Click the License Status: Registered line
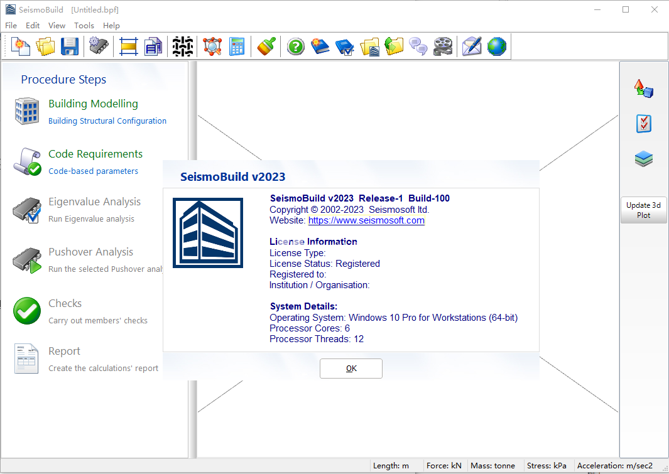Image resolution: width=669 pixels, height=474 pixels. click(x=325, y=264)
